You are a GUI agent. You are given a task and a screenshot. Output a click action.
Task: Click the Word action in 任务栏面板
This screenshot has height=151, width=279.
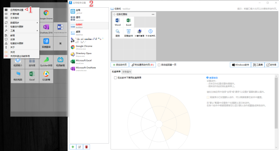pyautogui.click(x=118, y=22)
